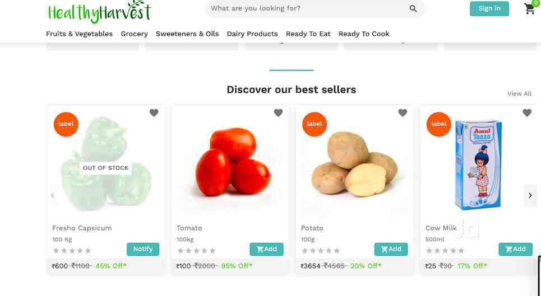Open View All best sellers link
Screen dimensions: 541x296
pos(519,93)
